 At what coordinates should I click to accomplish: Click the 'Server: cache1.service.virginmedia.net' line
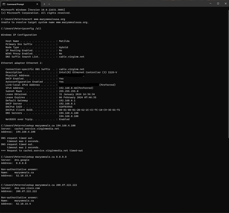(30, 128)
